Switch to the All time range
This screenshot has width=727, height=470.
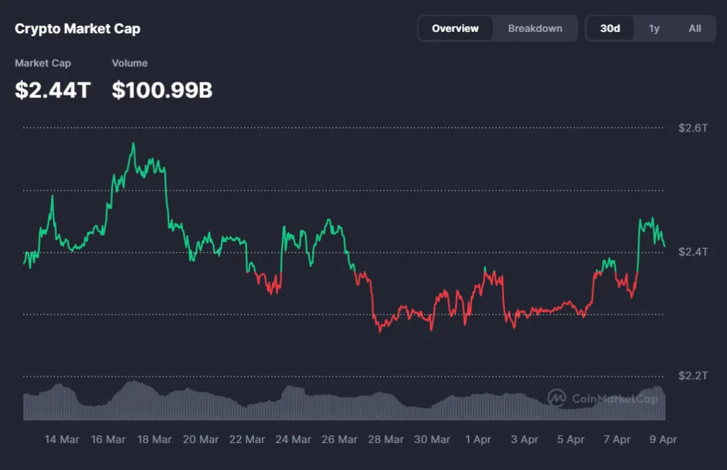[694, 28]
